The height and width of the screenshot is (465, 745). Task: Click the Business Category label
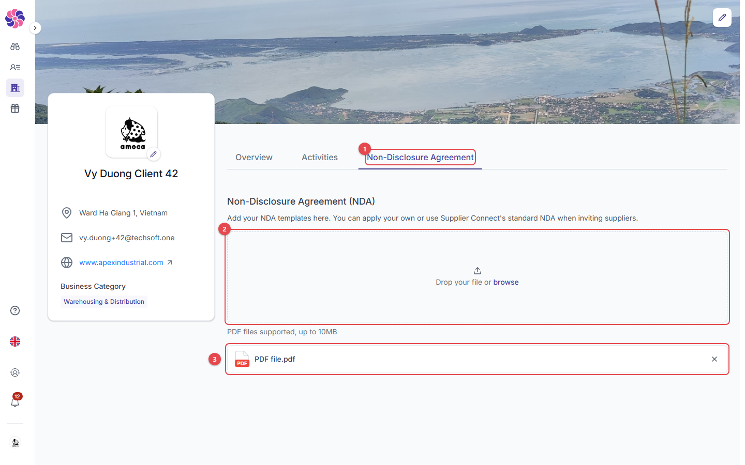point(93,286)
